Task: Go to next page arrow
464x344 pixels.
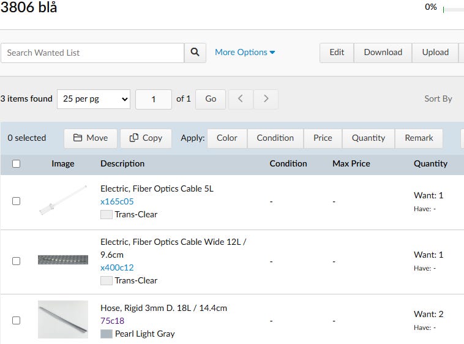Action: tap(266, 99)
